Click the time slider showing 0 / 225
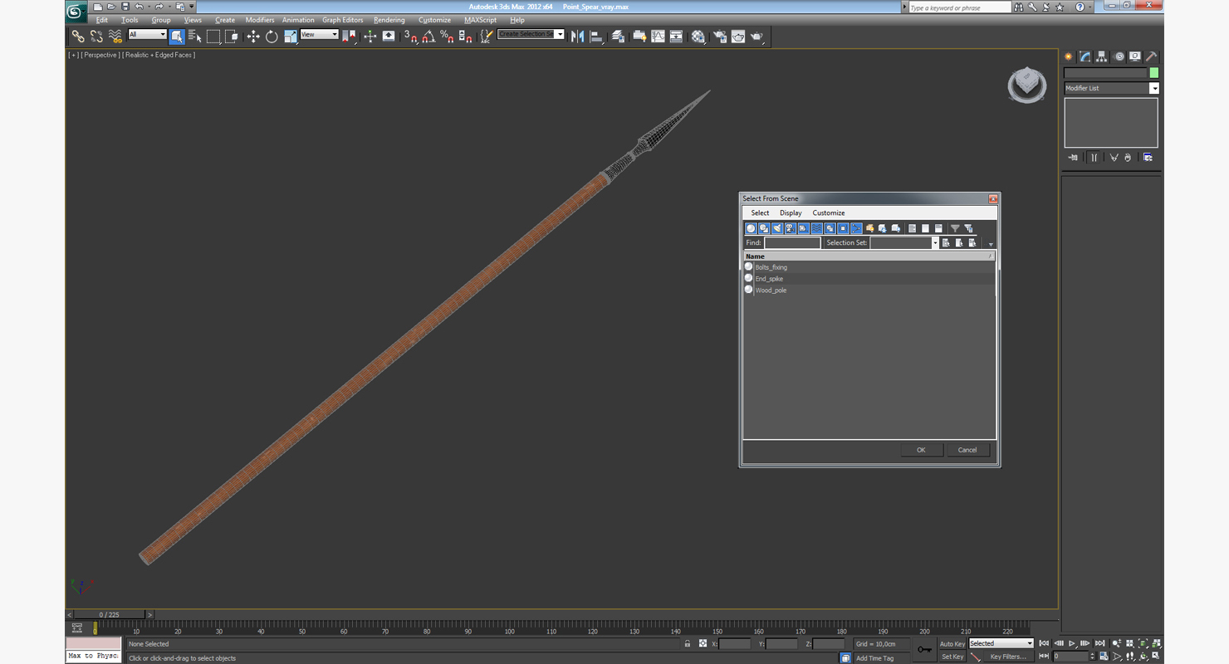Viewport: 1229px width, 664px height. coord(109,615)
